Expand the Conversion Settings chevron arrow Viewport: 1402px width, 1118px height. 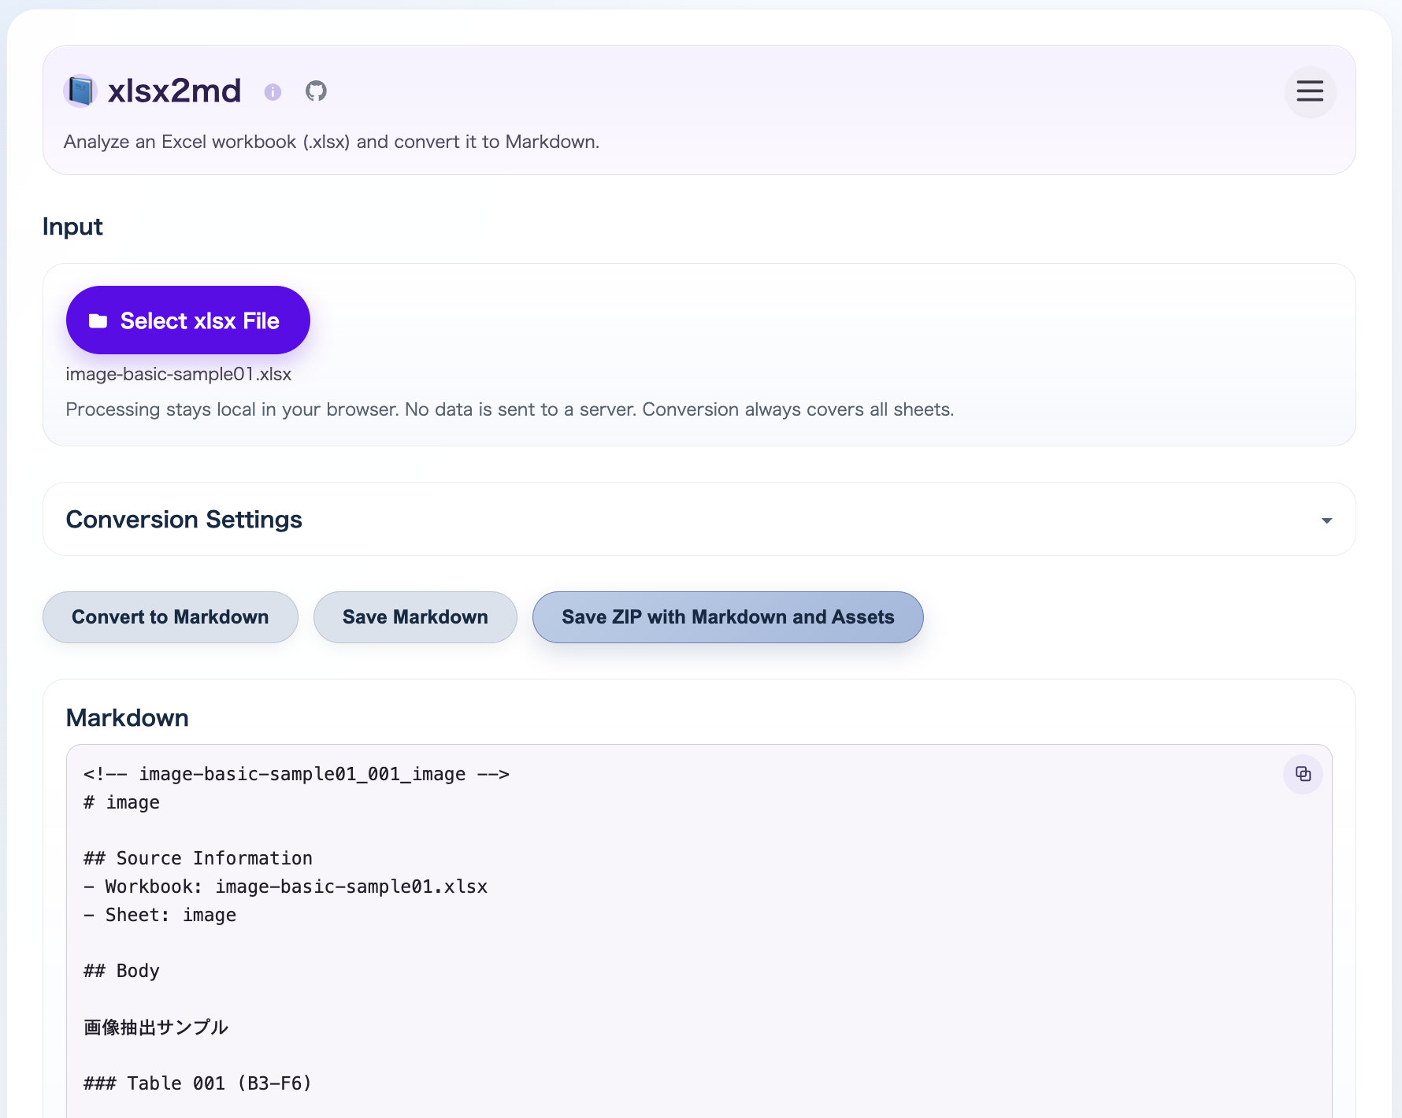point(1326,520)
